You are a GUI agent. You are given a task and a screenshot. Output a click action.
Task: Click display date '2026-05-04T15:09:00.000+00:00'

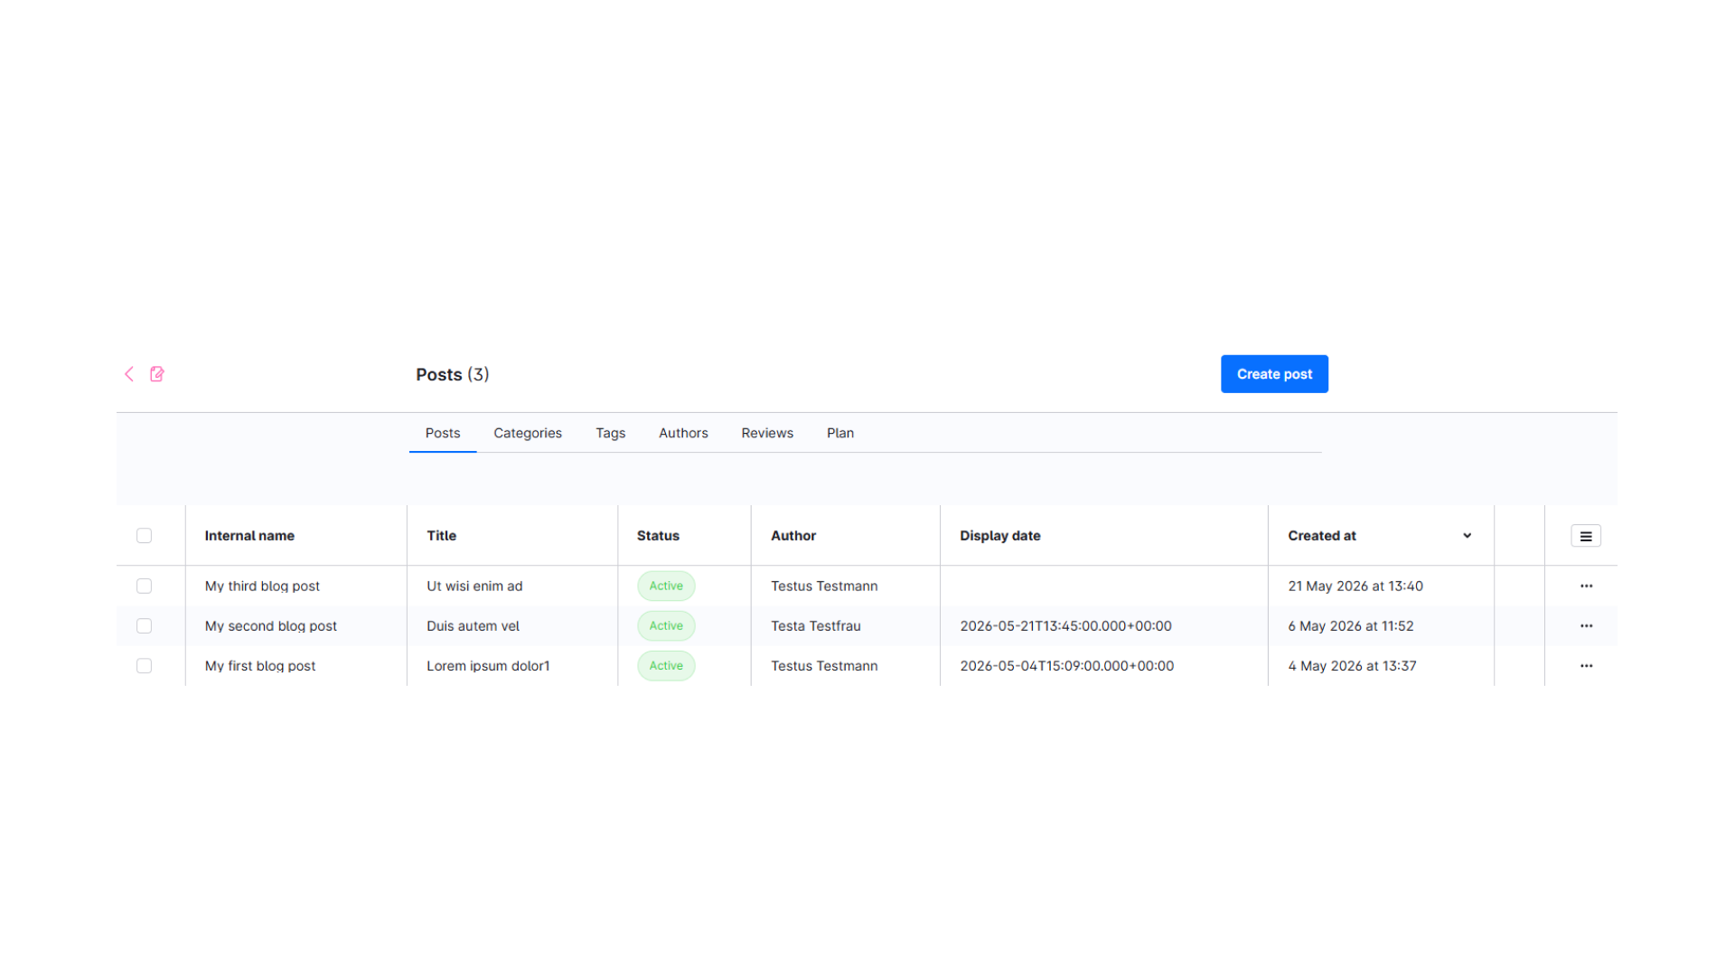coord(1066,666)
